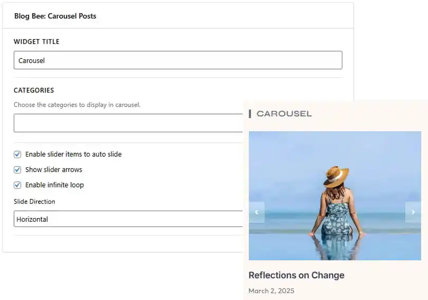This screenshot has height=300, width=428.
Task: Click the Enable infinite loop label text
Action: [54, 185]
